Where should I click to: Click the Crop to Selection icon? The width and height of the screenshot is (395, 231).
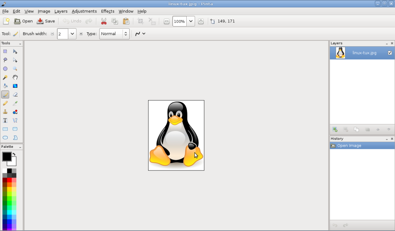[x=140, y=21]
